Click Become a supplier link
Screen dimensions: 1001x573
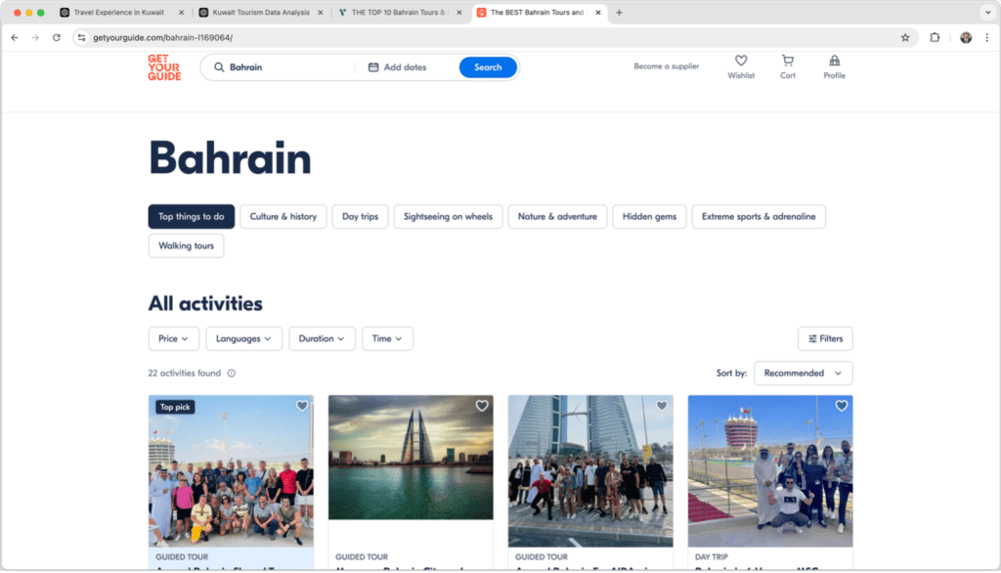point(667,66)
